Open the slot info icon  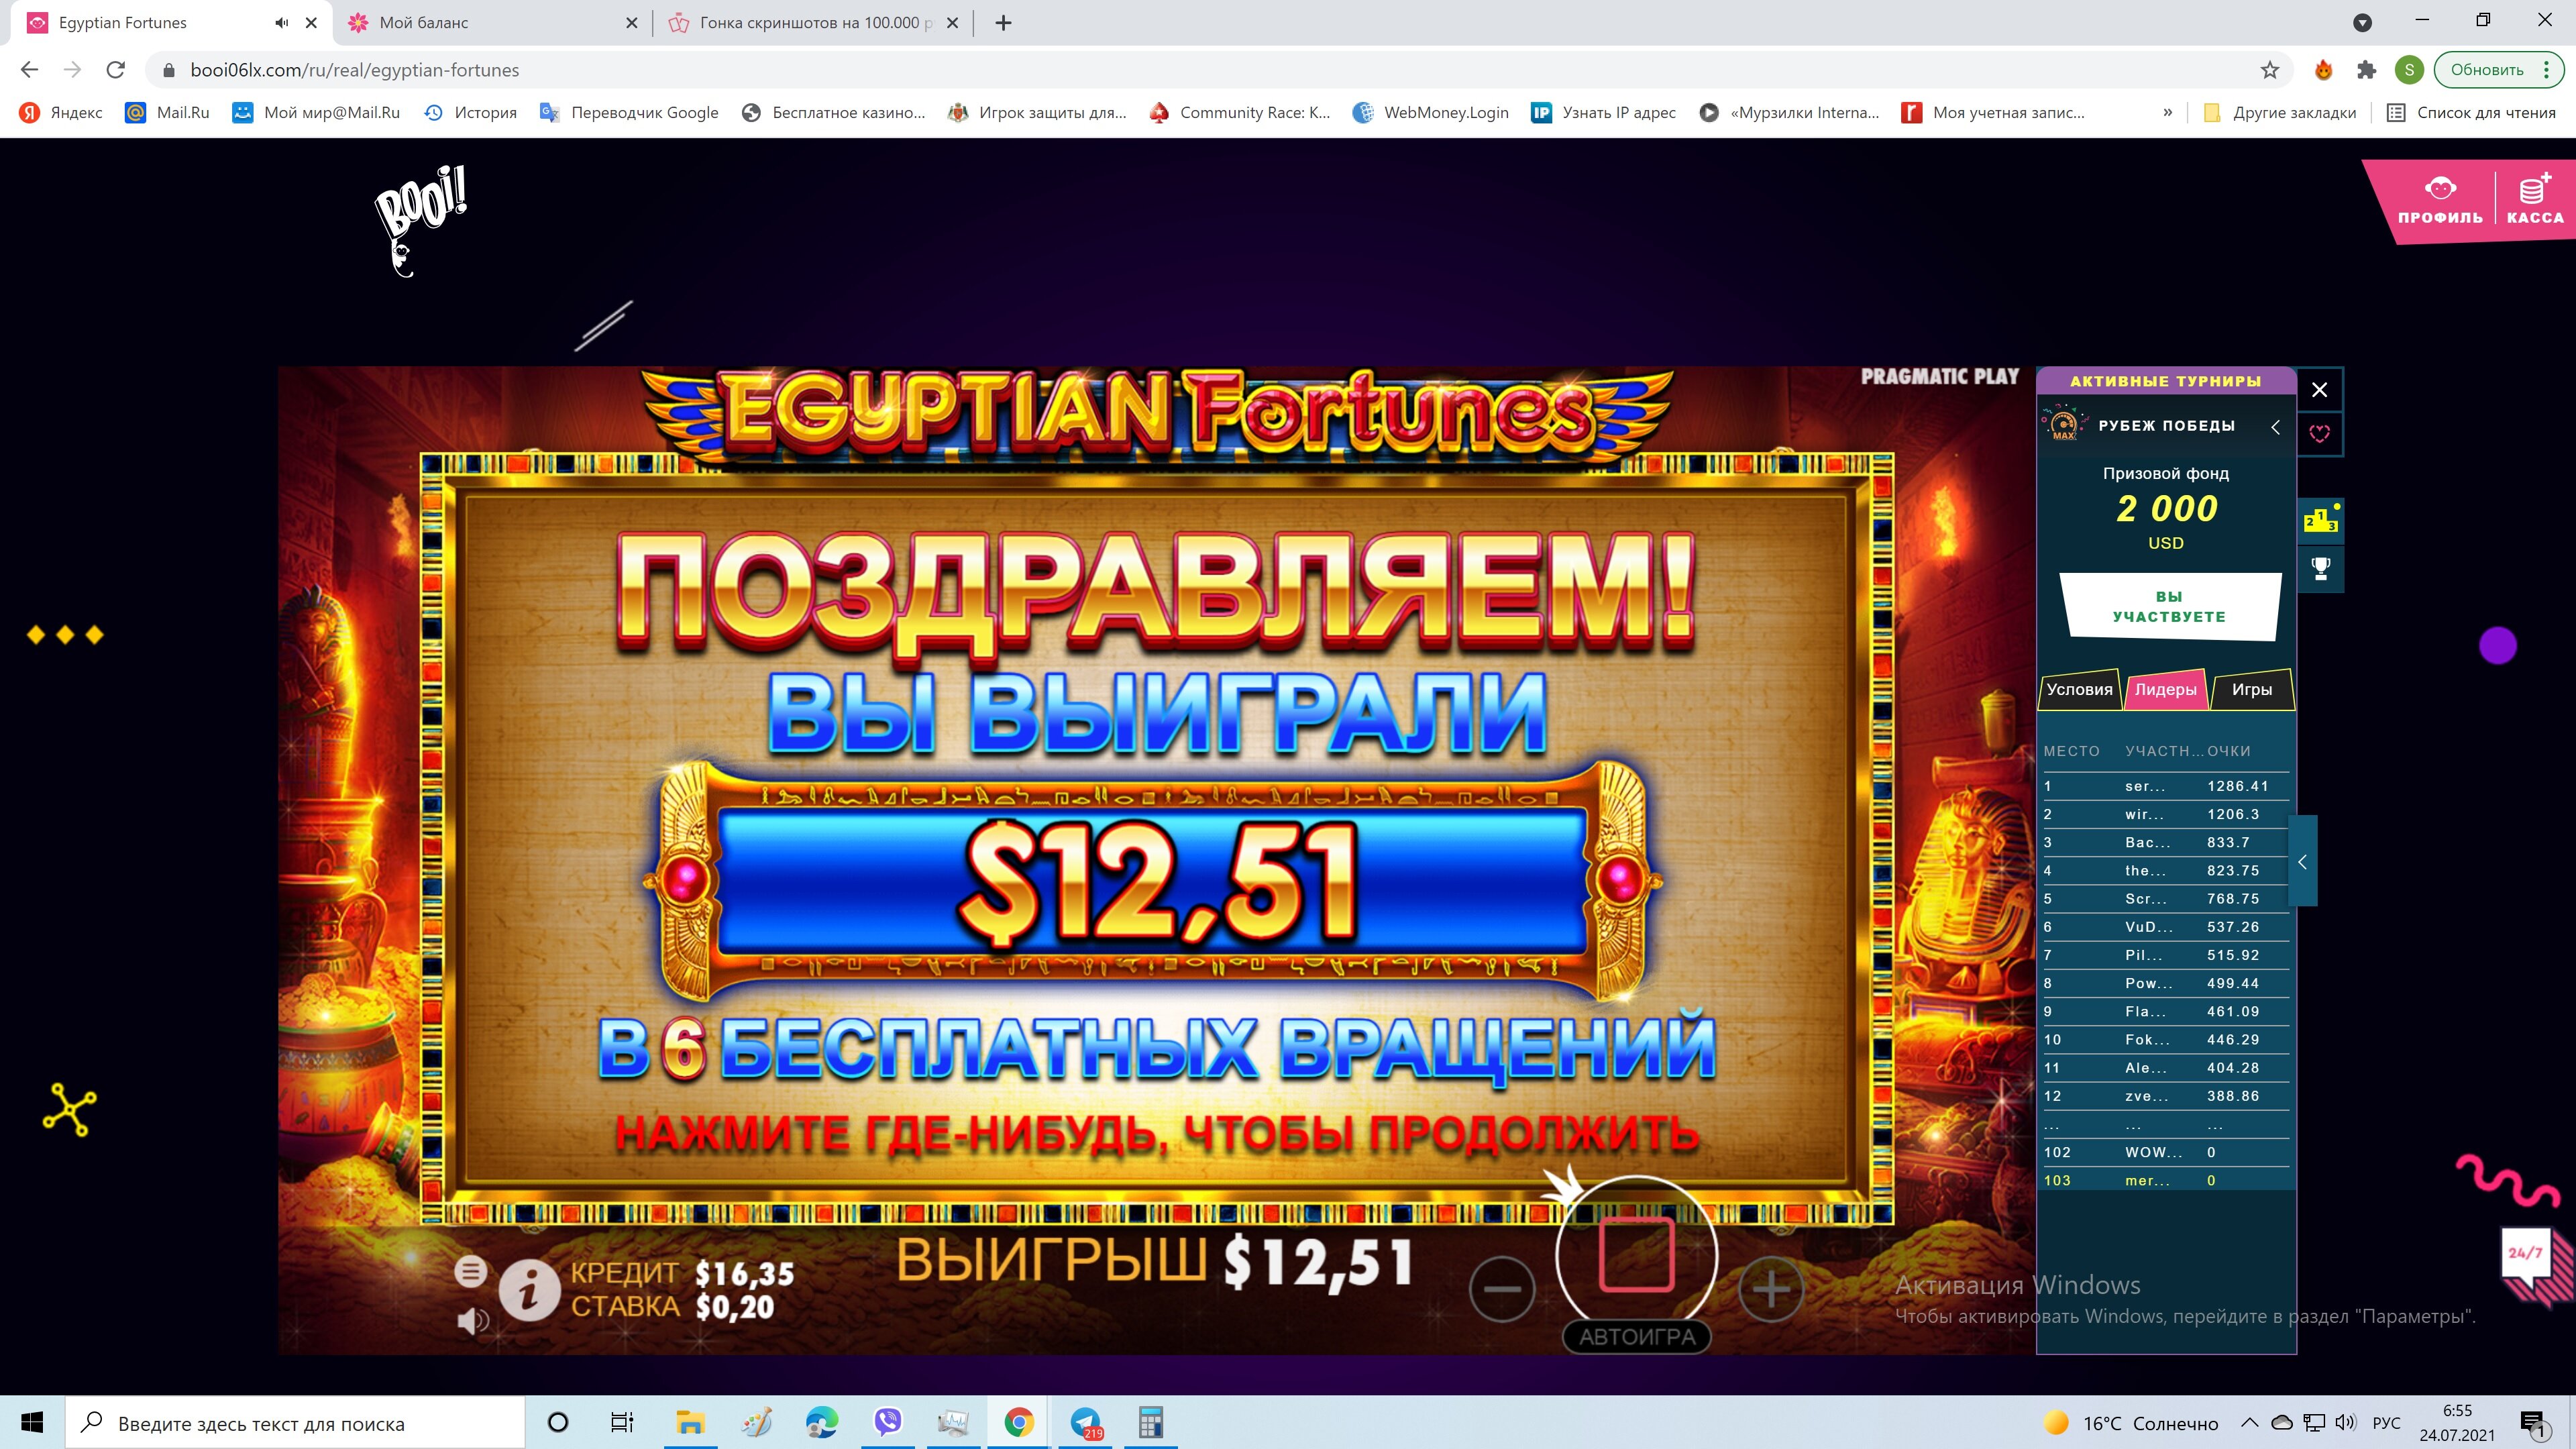tap(530, 1290)
